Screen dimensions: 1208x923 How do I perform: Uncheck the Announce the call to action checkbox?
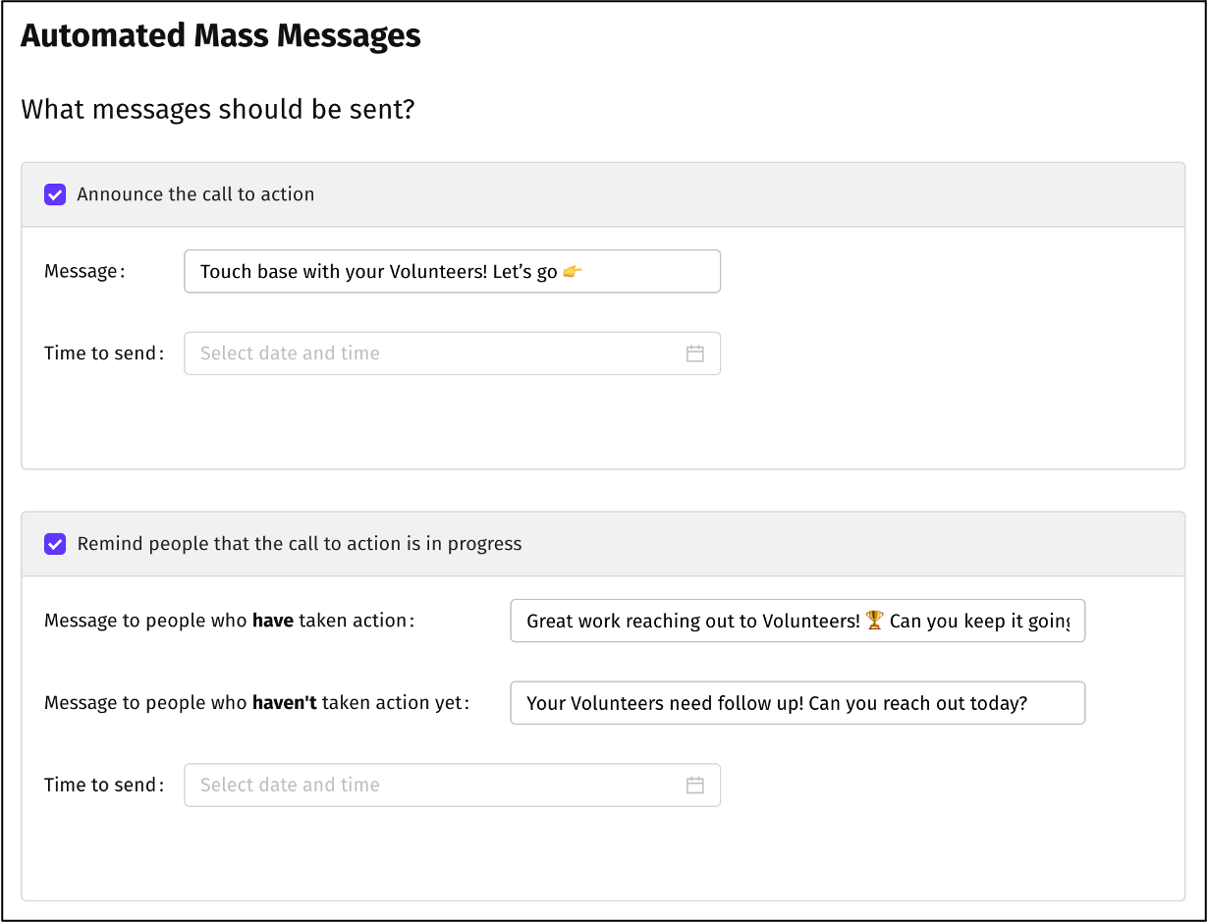(x=55, y=194)
